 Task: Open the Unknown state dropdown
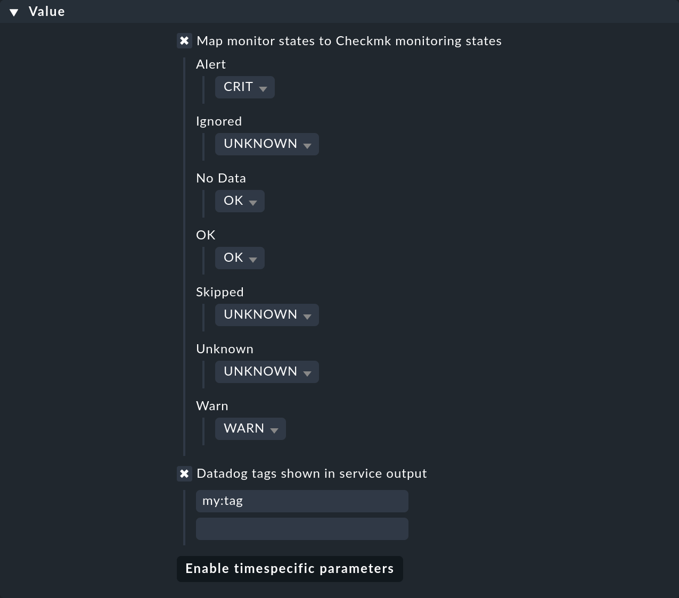tap(266, 371)
